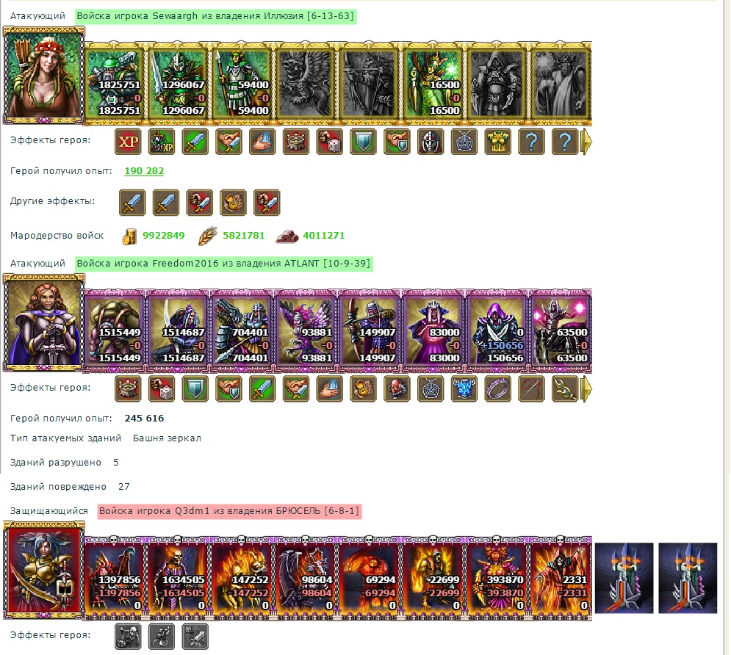Expand more effects with Freedom2016's yellow arrow
This screenshot has width=731, height=655.
coord(586,389)
